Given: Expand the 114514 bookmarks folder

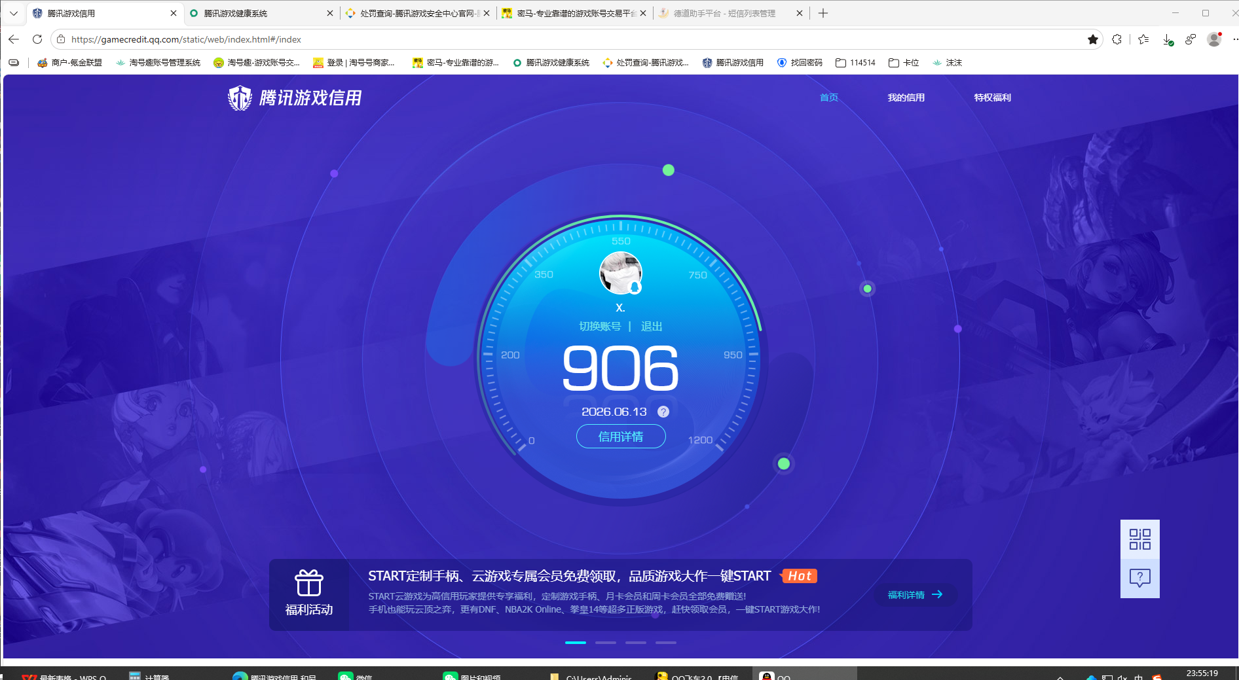Looking at the screenshot, I should coord(855,63).
